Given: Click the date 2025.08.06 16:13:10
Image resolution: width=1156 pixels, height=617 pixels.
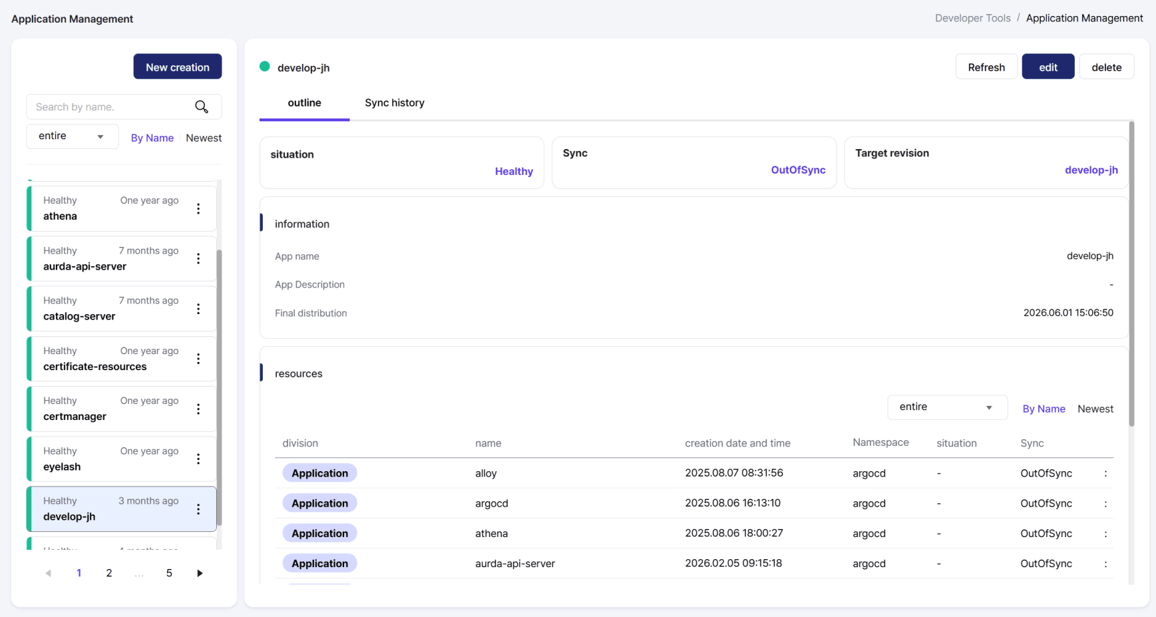Looking at the screenshot, I should 733,503.
